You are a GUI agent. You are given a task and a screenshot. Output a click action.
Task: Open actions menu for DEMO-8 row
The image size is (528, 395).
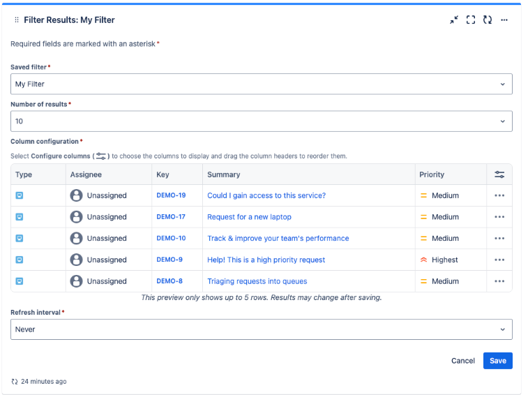(499, 281)
